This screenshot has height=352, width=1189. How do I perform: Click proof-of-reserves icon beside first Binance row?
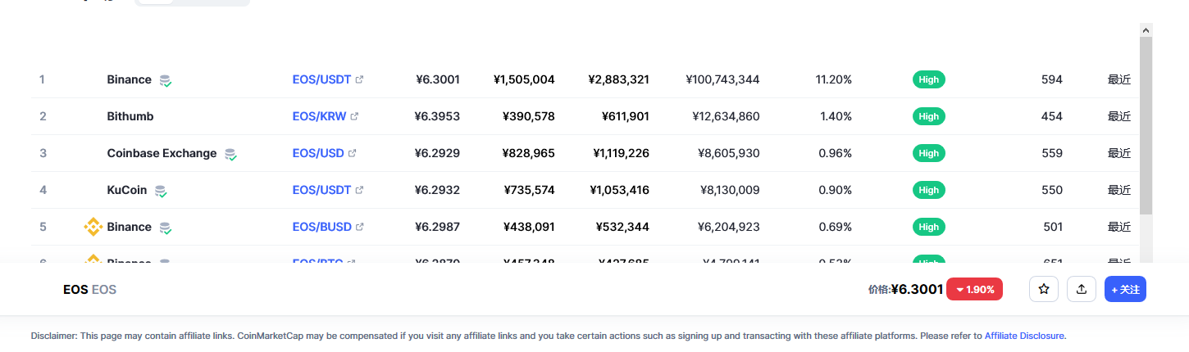click(x=166, y=80)
